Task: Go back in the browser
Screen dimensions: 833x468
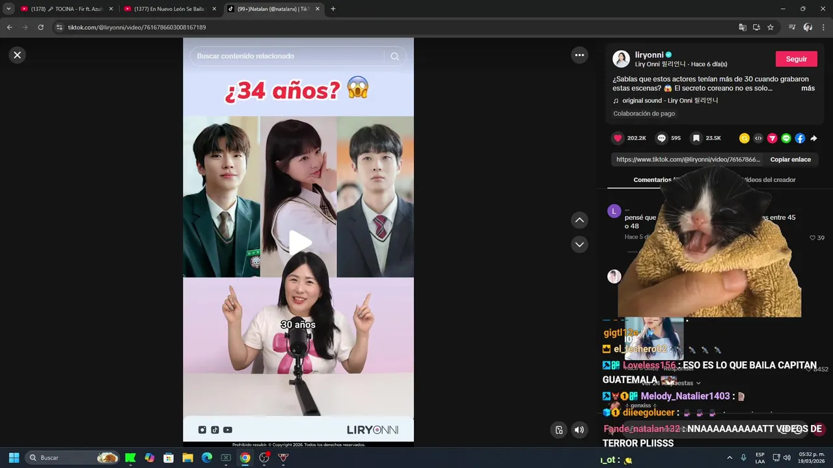Action: click(x=9, y=27)
